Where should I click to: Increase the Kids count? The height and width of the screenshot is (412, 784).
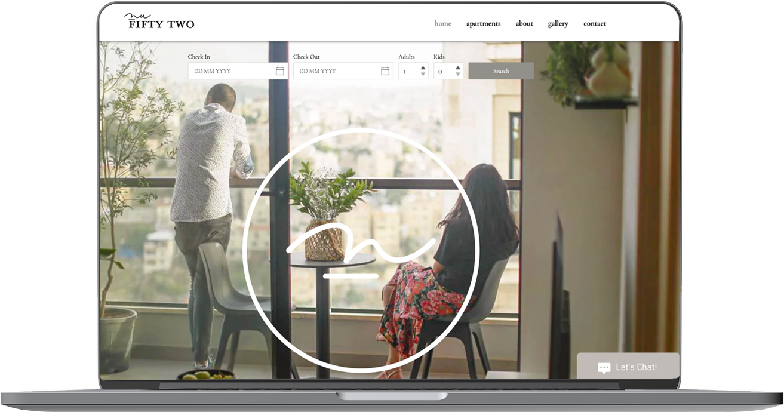pyautogui.click(x=458, y=68)
